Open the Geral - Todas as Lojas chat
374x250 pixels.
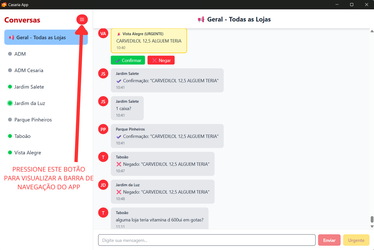point(41,37)
